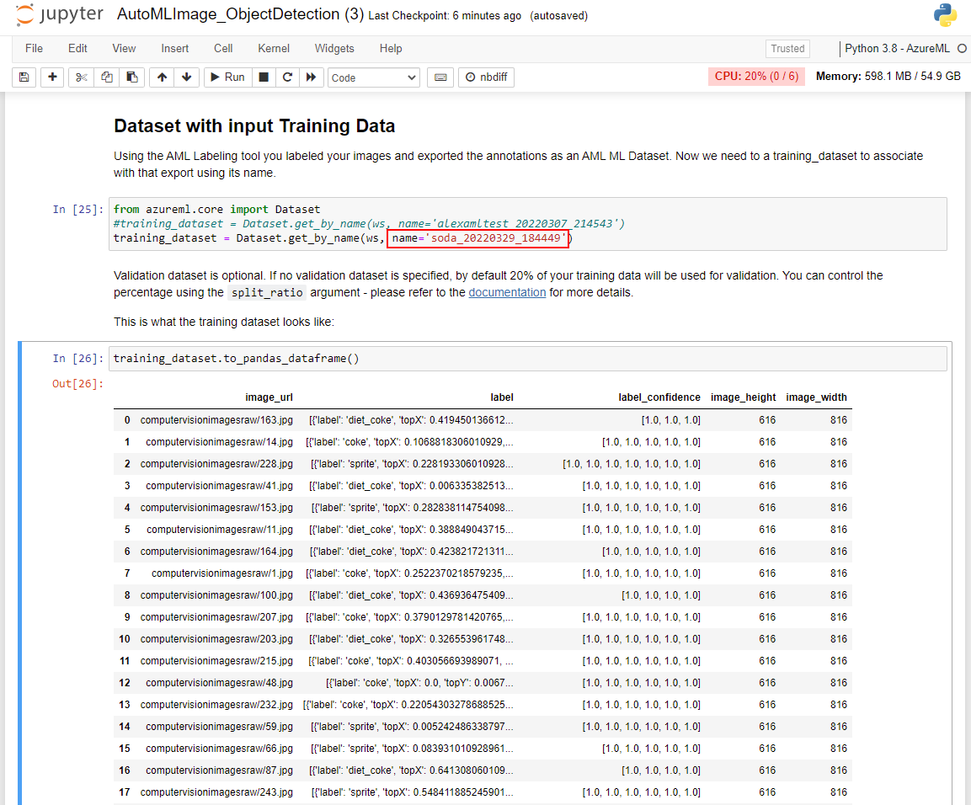The height and width of the screenshot is (805, 971).
Task: Click the image_width column header
Action: tap(816, 397)
